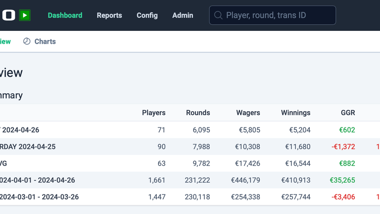Screen dimensions: 380x214
Task: Click the white square logo icon
Action: 8,15
